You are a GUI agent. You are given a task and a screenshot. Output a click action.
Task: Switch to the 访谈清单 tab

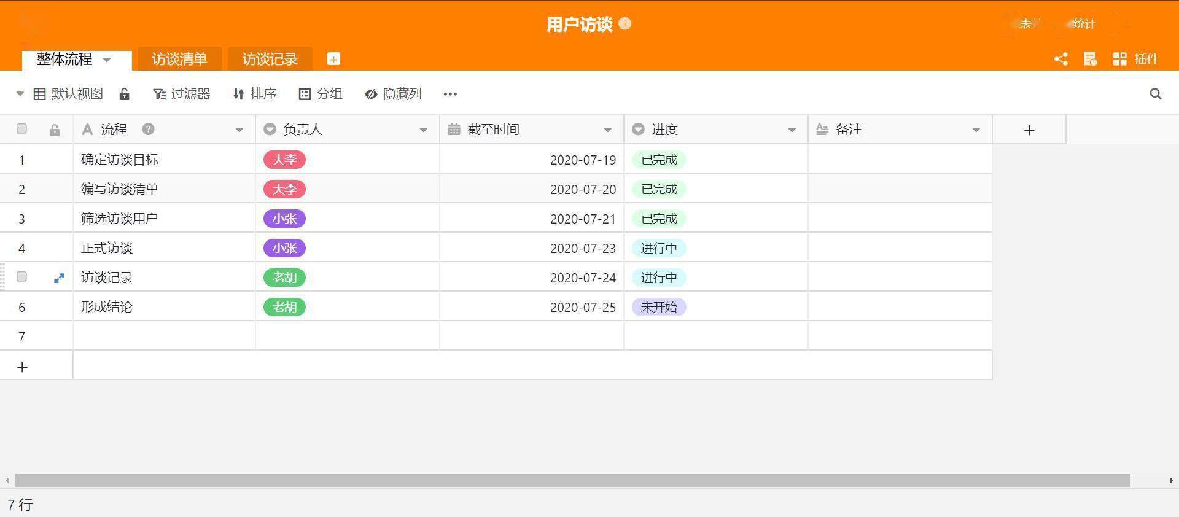[x=179, y=59]
